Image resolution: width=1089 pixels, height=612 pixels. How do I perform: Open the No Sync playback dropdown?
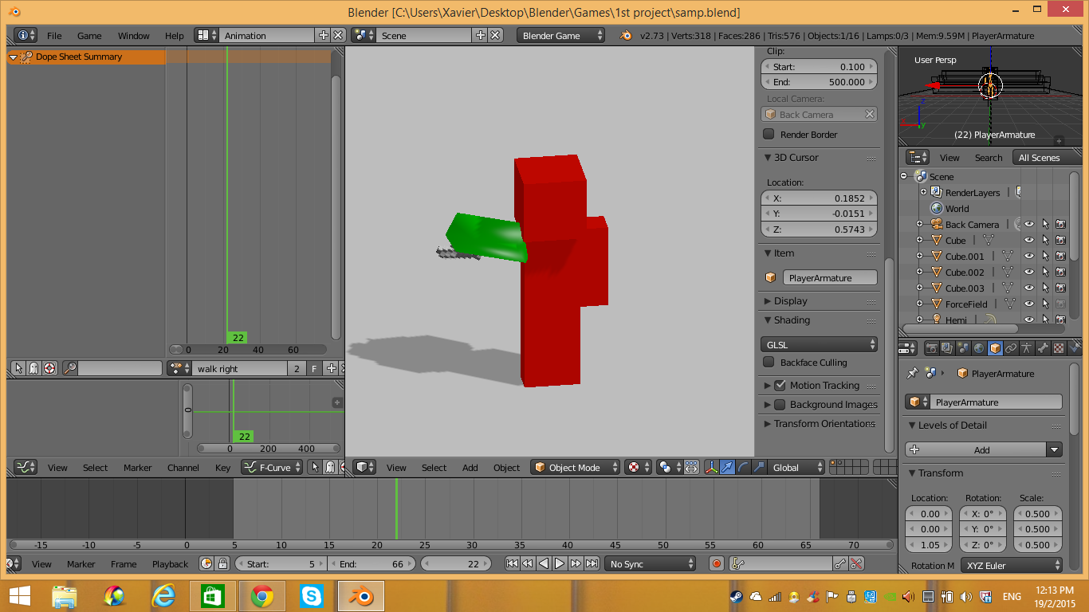[x=651, y=563]
